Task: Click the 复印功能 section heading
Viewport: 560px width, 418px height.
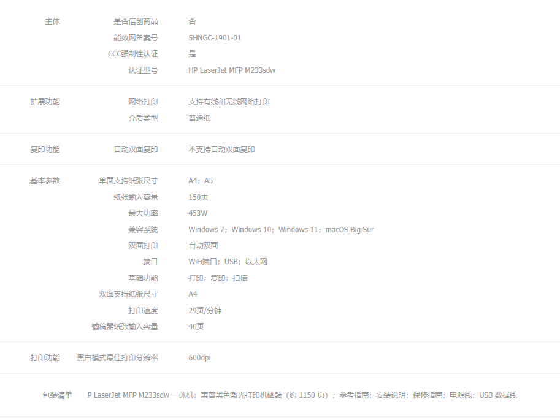Action: 45,150
